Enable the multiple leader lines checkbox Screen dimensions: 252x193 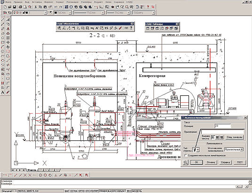[186, 155]
